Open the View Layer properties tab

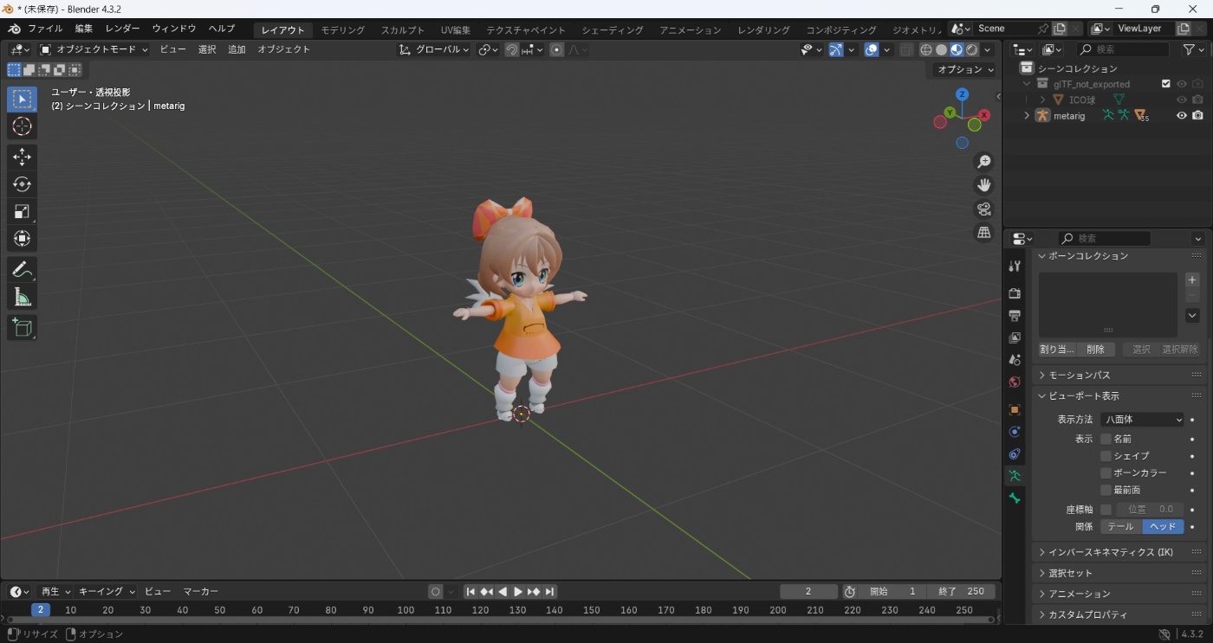point(1015,338)
